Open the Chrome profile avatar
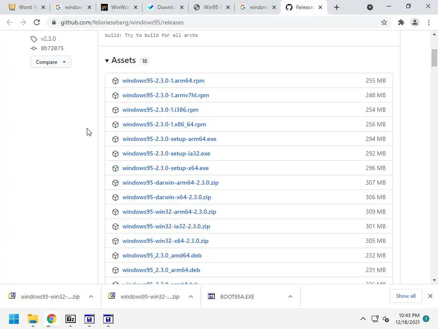The image size is (438, 329). [x=415, y=22]
